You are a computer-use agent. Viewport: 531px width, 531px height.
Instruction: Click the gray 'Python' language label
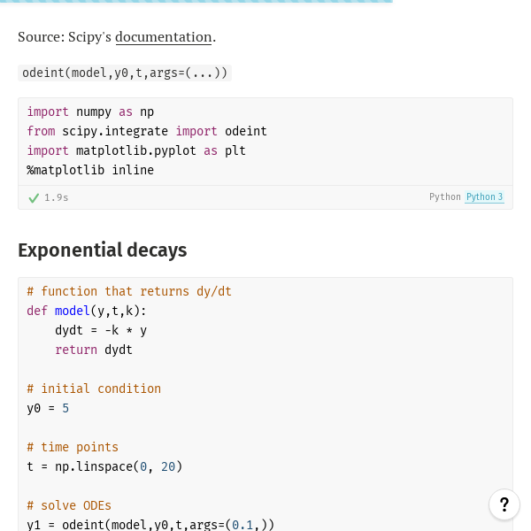tap(445, 196)
